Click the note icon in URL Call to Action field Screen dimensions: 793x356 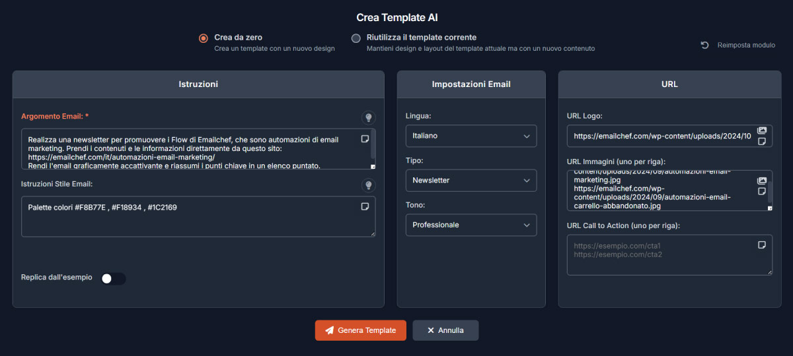761,245
